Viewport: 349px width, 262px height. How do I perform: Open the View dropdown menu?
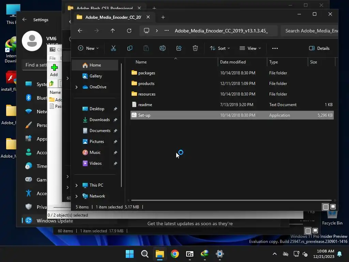pos(250,48)
